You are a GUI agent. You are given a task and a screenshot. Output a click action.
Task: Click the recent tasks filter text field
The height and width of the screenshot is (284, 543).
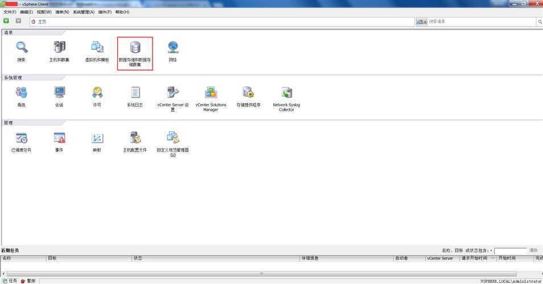point(511,250)
